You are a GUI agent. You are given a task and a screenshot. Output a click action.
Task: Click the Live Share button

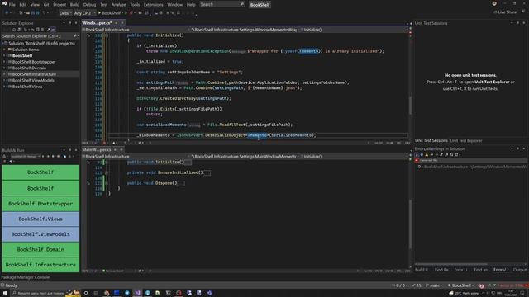pos(505,12)
